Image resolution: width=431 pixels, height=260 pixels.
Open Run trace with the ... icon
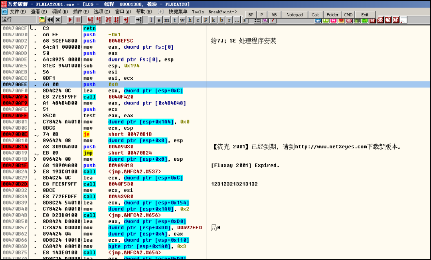(x=237, y=20)
